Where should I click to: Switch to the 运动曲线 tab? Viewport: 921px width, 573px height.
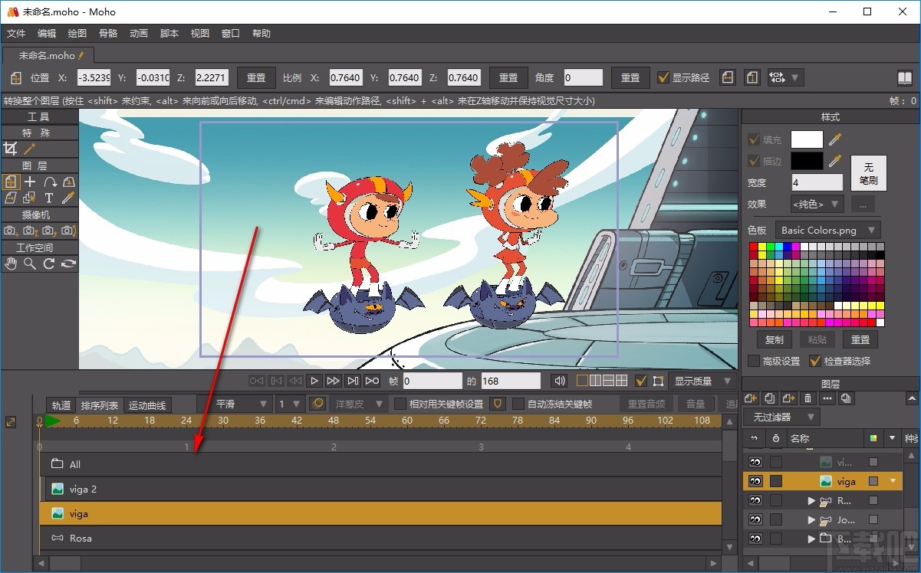point(146,405)
